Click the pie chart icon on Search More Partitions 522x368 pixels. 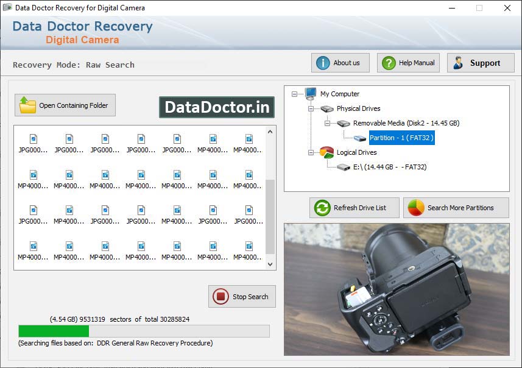[x=415, y=208]
